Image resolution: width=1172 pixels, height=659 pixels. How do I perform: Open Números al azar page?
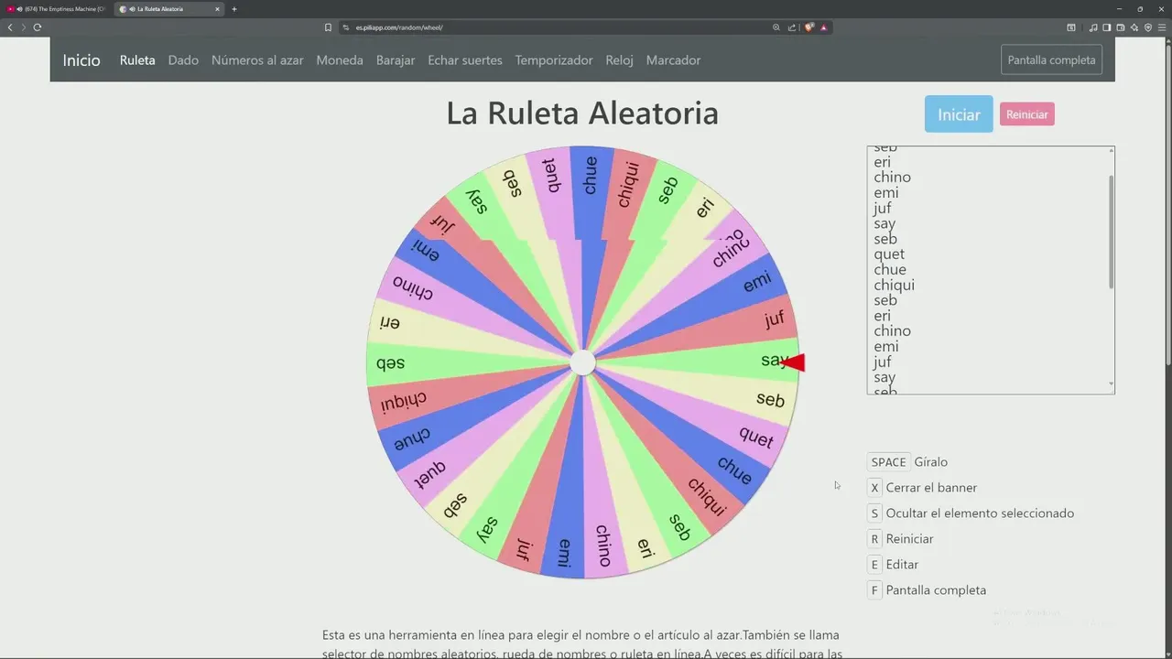click(x=257, y=60)
